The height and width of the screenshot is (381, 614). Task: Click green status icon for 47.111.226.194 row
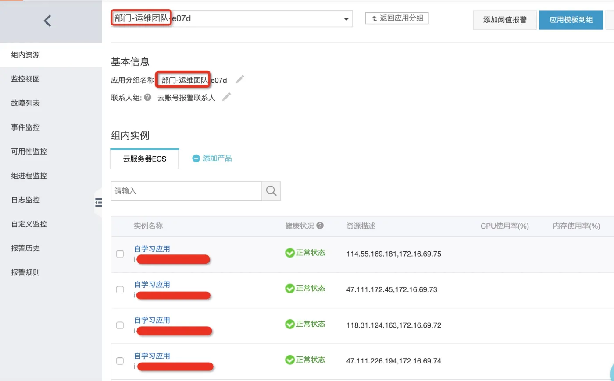[289, 360]
